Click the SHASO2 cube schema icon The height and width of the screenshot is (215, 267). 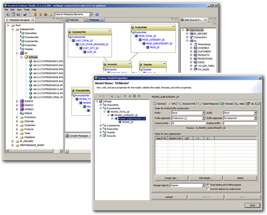coord(22,101)
